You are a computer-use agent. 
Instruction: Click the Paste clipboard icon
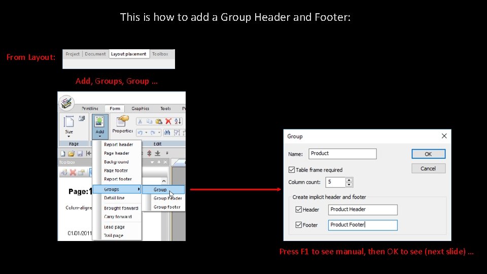click(159, 121)
